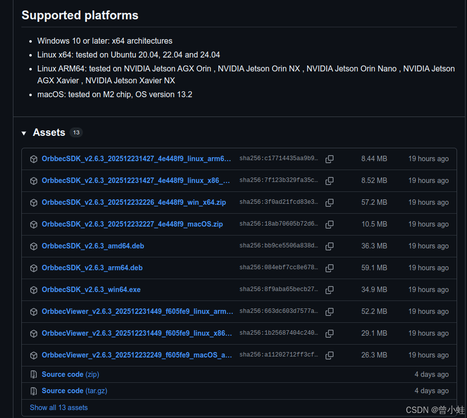Click the 8.44 MB file size

tap(374, 159)
